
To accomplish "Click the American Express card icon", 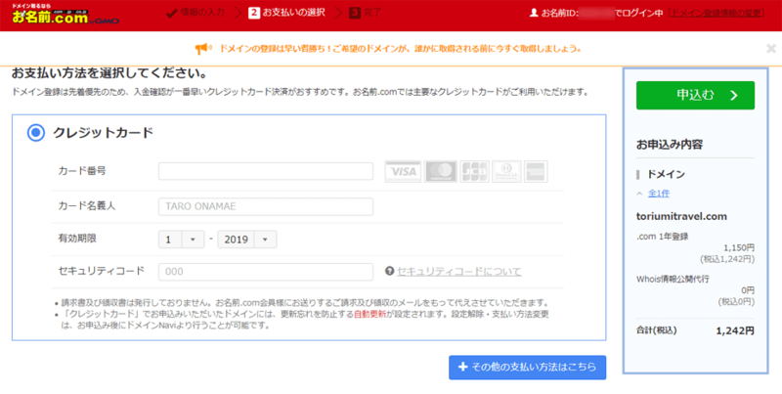I will (x=536, y=171).
